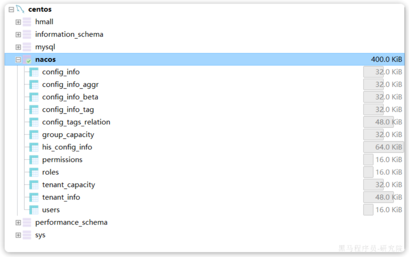
Task: Collapse the nacos database node
Action: (x=18, y=60)
